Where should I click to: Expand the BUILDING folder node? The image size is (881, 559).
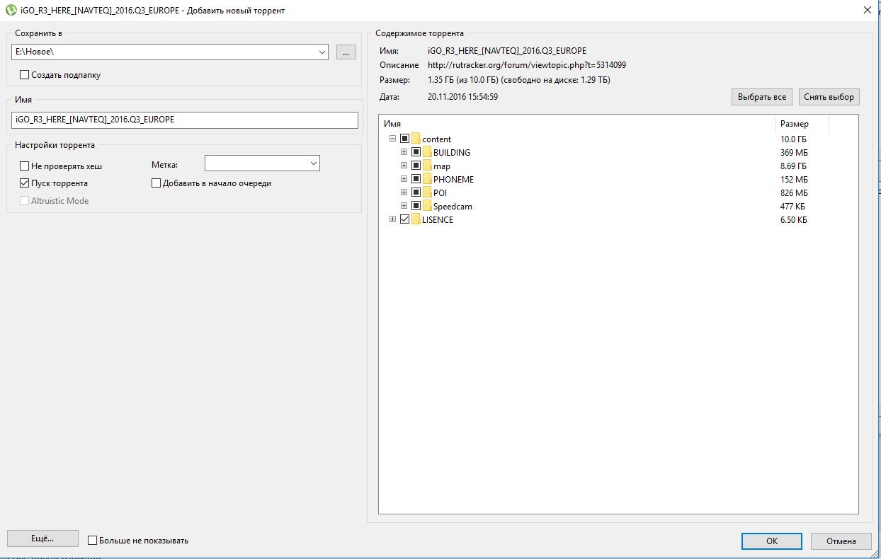pyautogui.click(x=404, y=152)
